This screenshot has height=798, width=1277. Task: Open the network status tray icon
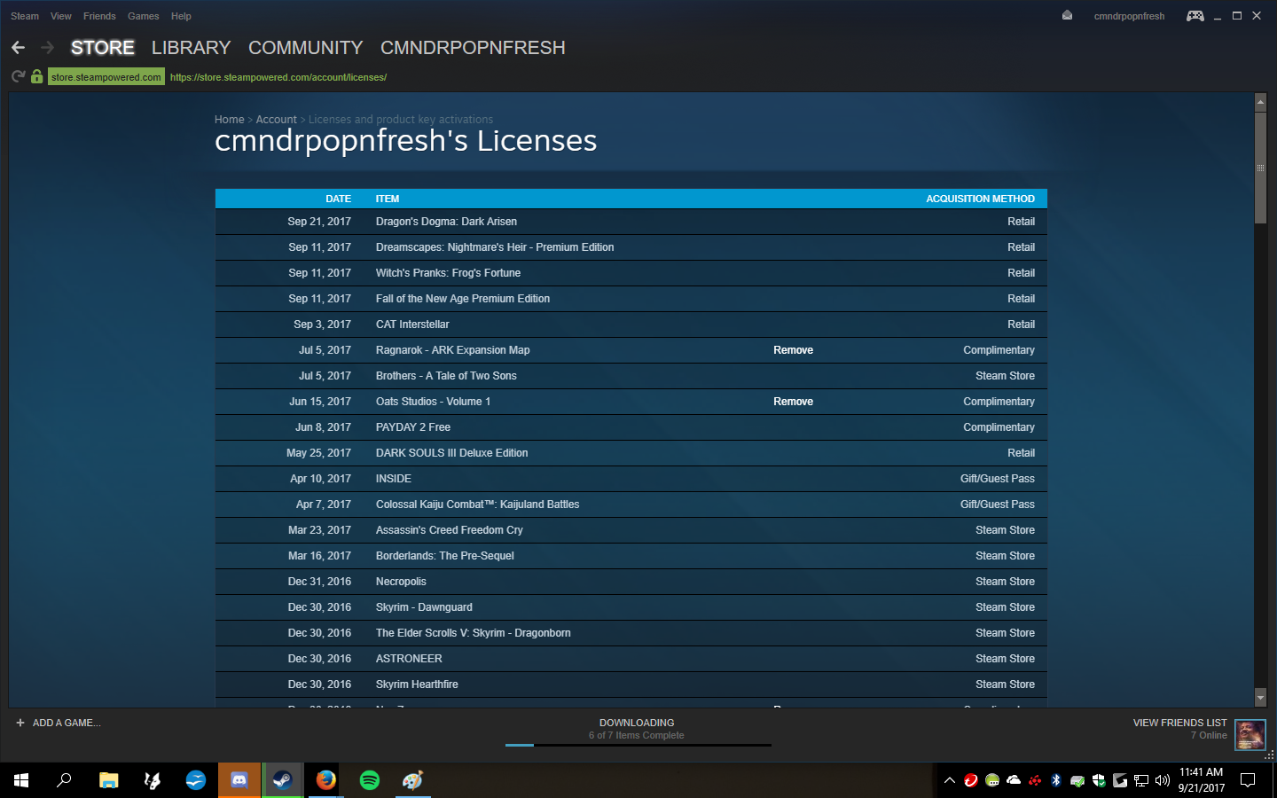[x=1141, y=780]
